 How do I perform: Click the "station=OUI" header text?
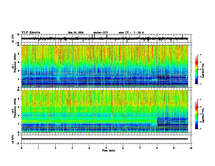[x=100, y=33]
